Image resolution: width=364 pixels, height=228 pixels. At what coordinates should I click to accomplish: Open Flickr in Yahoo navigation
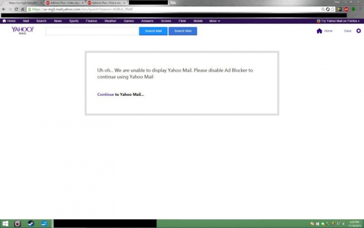tap(182, 21)
